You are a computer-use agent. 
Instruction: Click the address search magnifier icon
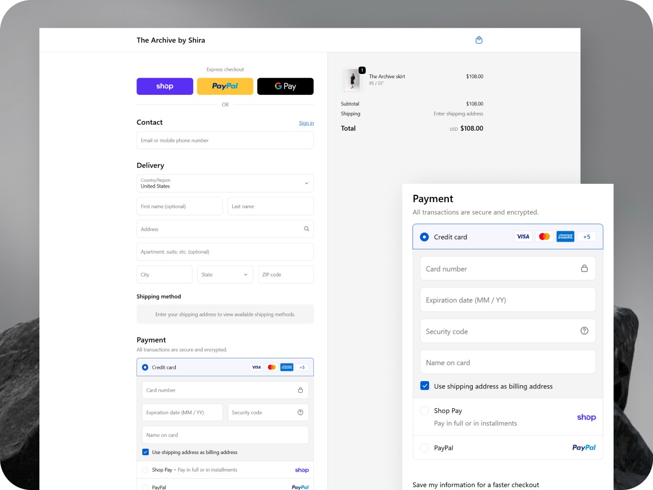tap(307, 229)
